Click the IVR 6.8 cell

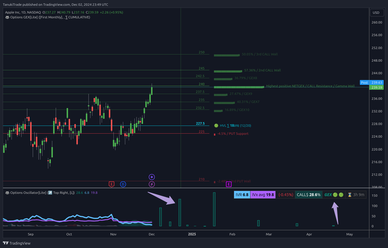(242, 195)
